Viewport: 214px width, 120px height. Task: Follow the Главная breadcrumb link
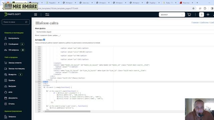[195, 22]
